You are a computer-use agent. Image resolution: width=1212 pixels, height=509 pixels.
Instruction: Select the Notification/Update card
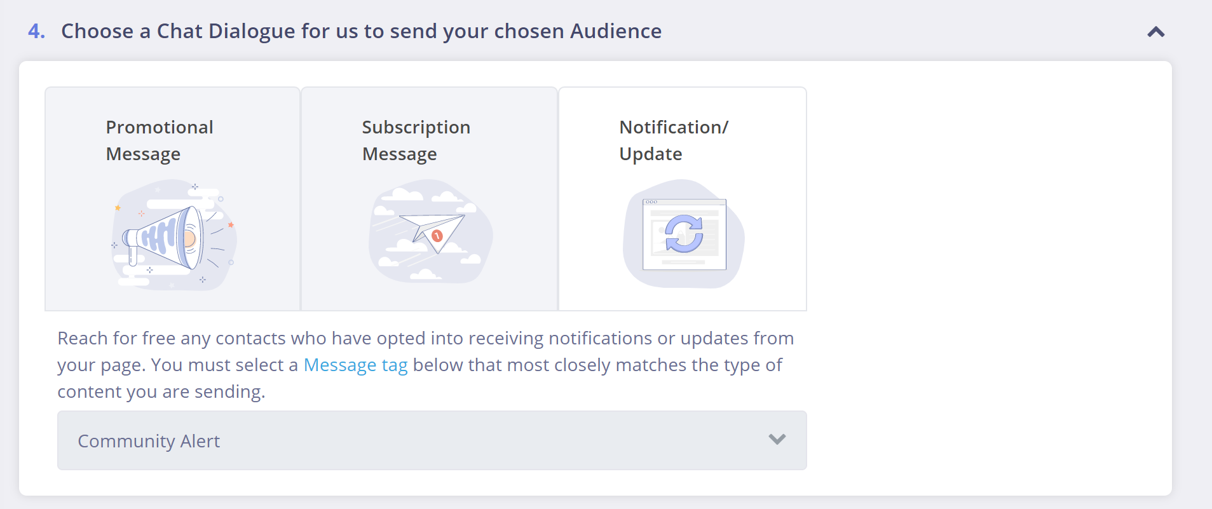pos(683,199)
